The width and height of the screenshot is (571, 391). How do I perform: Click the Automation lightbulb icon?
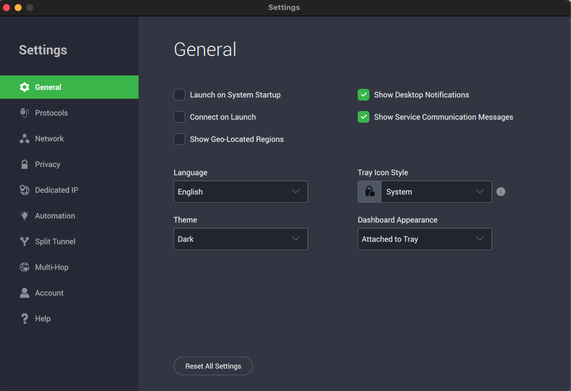coord(25,216)
